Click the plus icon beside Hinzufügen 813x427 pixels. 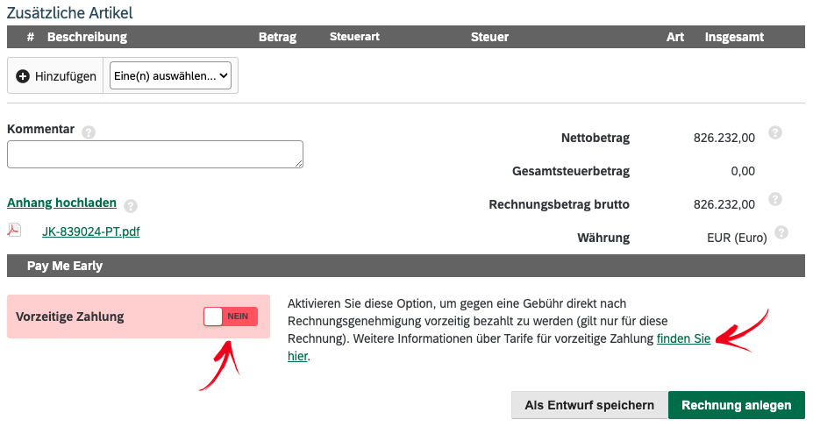23,76
